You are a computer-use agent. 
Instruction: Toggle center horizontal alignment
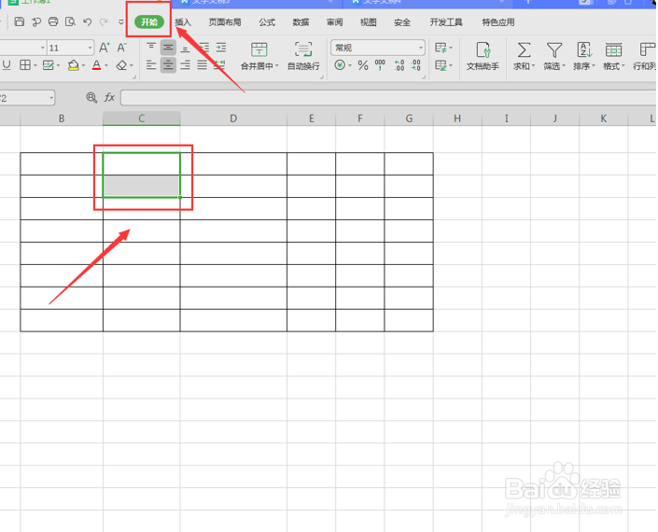point(168,65)
